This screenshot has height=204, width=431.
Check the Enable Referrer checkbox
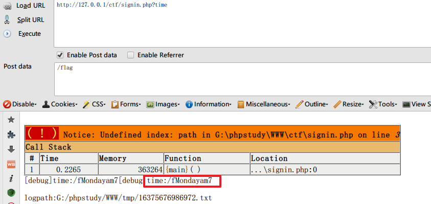point(130,55)
